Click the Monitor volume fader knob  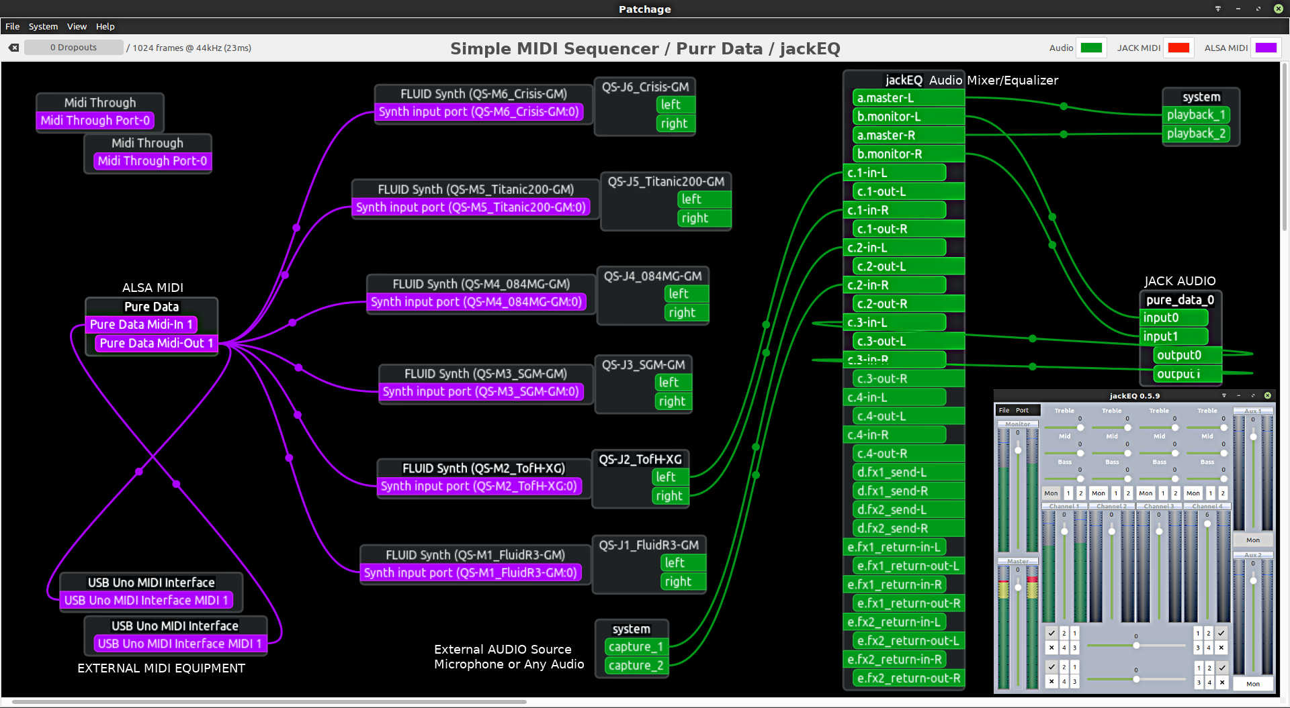point(1018,450)
